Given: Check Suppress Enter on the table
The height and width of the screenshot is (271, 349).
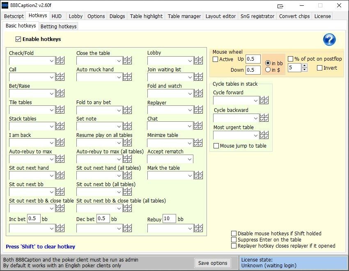Looking at the screenshot, I should pyautogui.click(x=234, y=240).
